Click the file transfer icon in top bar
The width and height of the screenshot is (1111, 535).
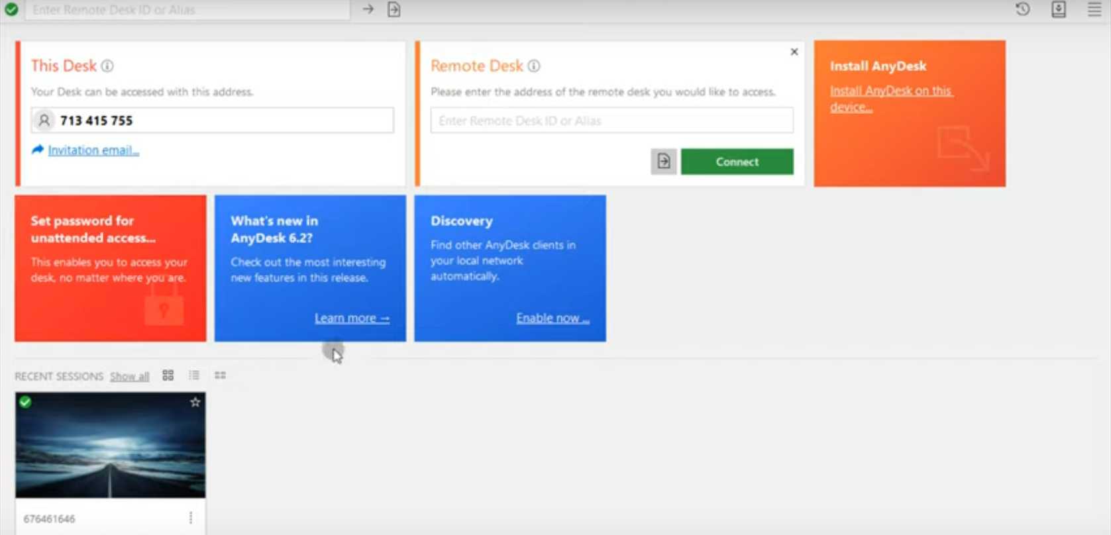[394, 9]
